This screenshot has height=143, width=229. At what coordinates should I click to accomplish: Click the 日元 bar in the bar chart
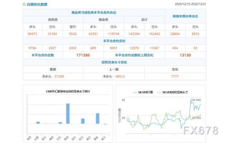(x=60, y=123)
